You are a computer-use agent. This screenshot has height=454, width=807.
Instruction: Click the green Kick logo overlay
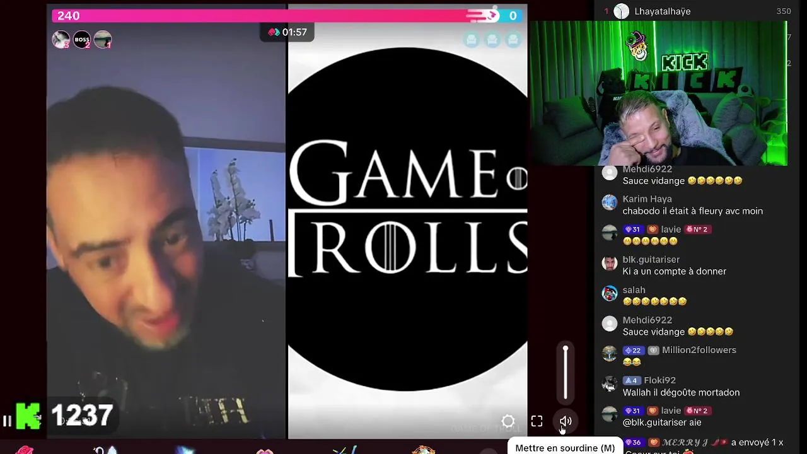pos(28,416)
